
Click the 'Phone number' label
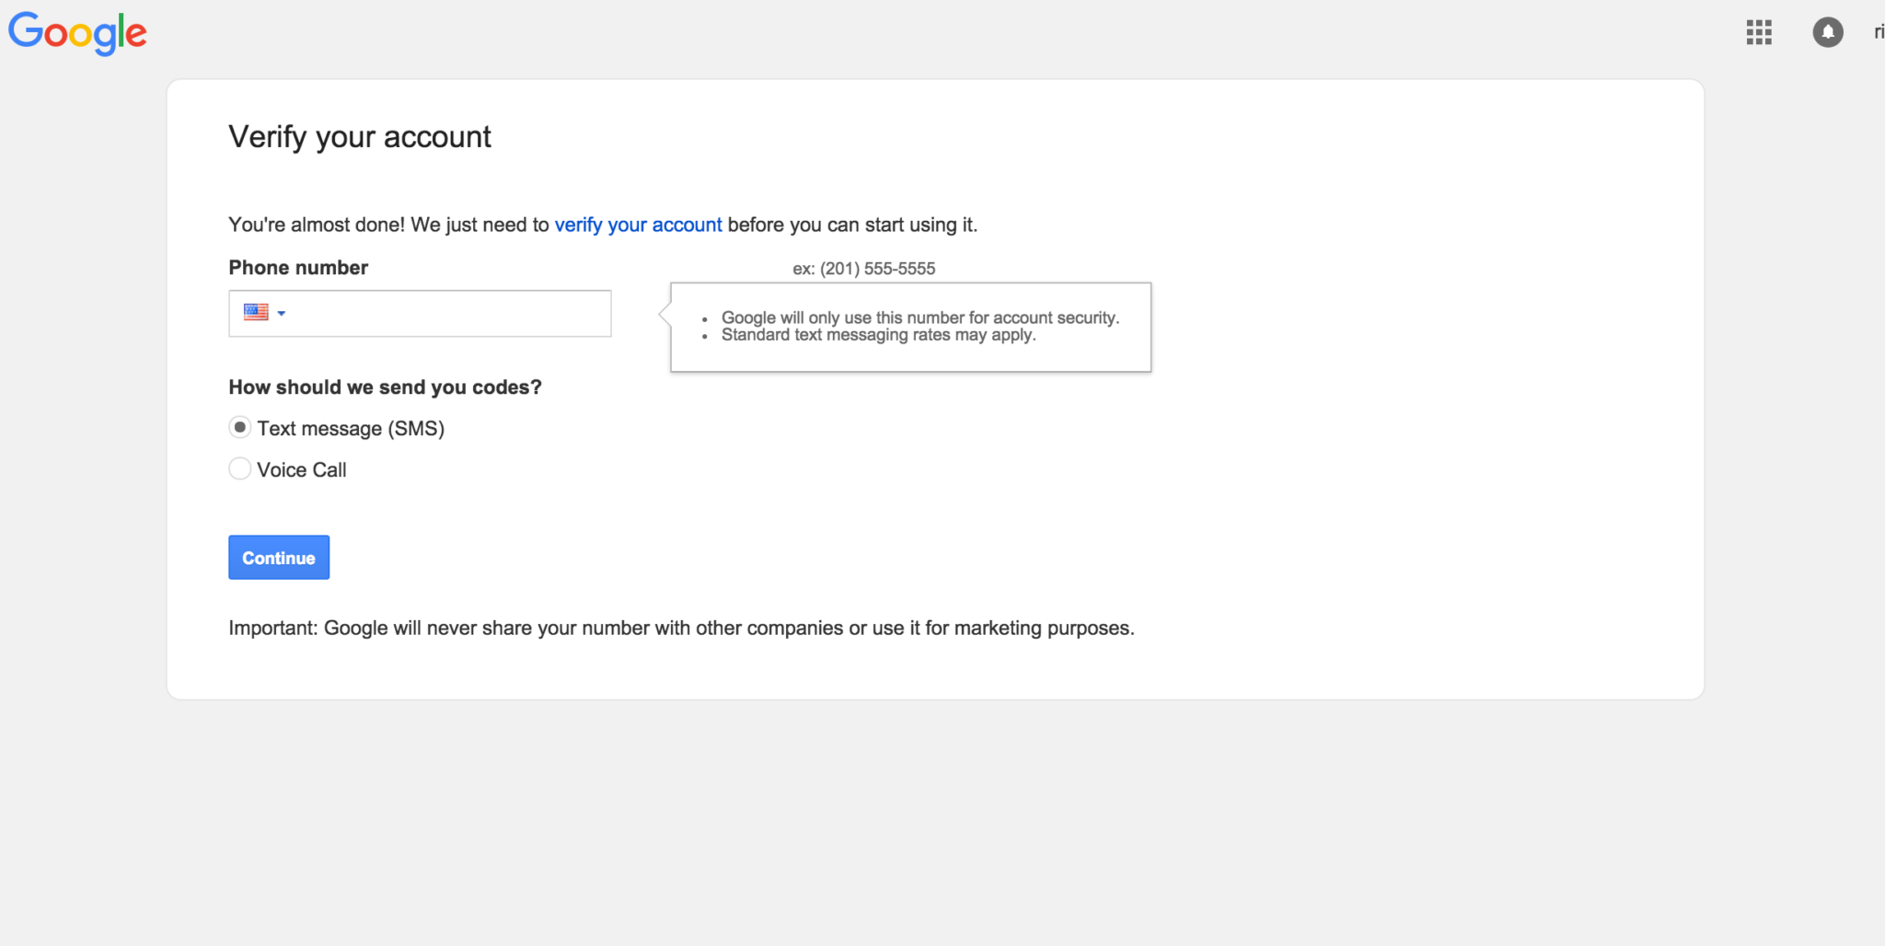click(298, 268)
